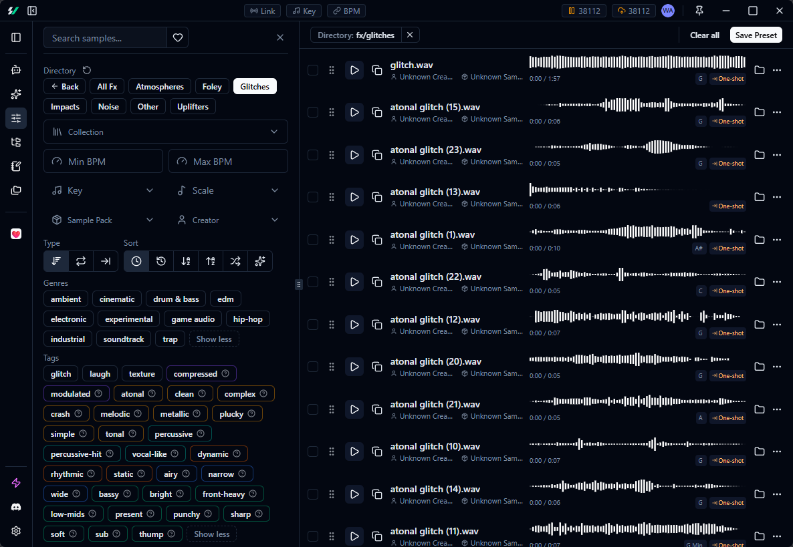Play the glitch.wav sample
The width and height of the screenshot is (793, 547).
pos(354,69)
